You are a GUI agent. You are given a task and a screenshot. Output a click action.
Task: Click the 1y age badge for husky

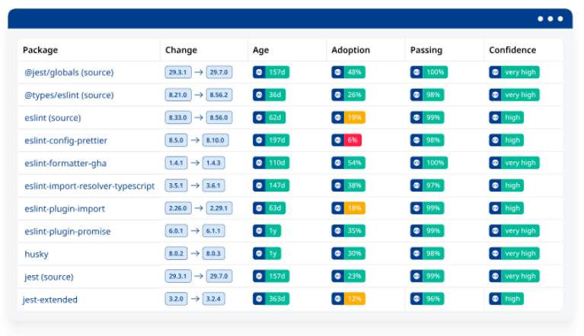click(x=267, y=253)
